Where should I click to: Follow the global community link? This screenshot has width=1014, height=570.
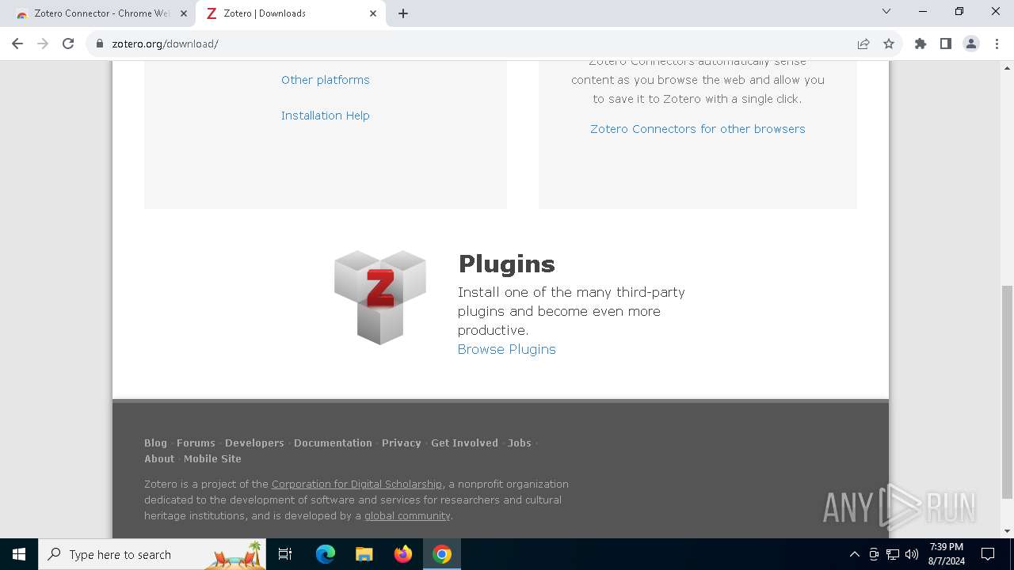pos(407,515)
